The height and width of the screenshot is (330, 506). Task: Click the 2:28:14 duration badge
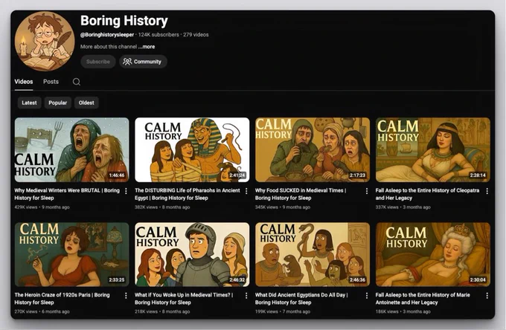pyautogui.click(x=478, y=175)
